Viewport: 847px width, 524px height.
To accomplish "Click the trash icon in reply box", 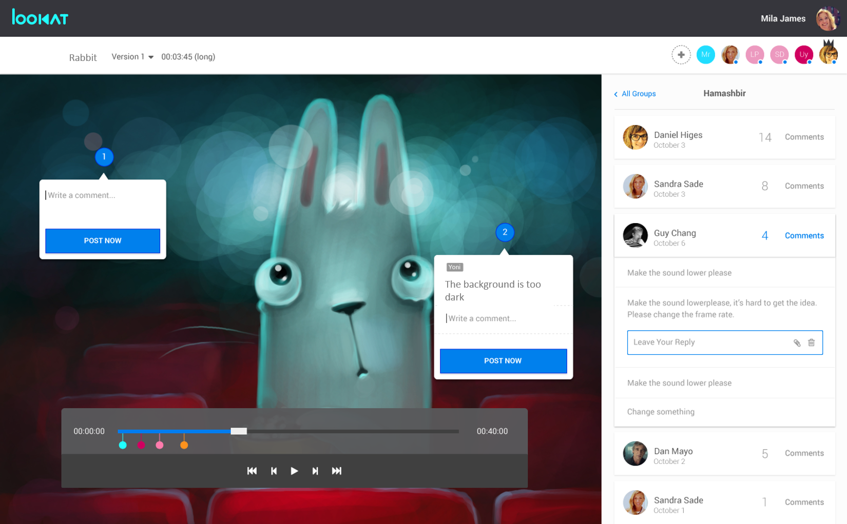I will [811, 342].
